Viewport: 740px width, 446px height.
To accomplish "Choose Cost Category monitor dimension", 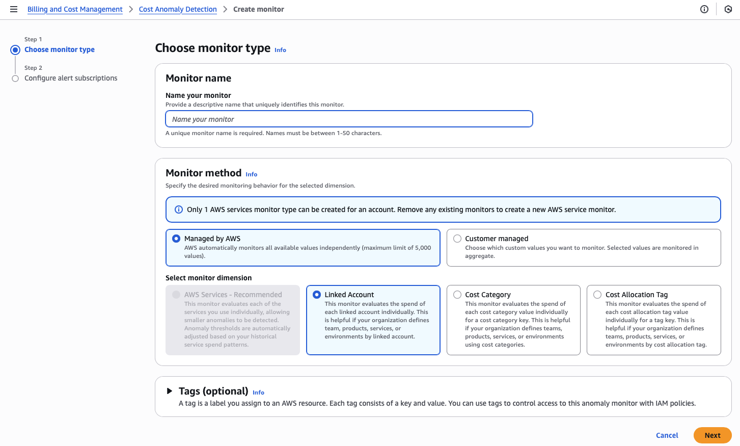I will [457, 295].
